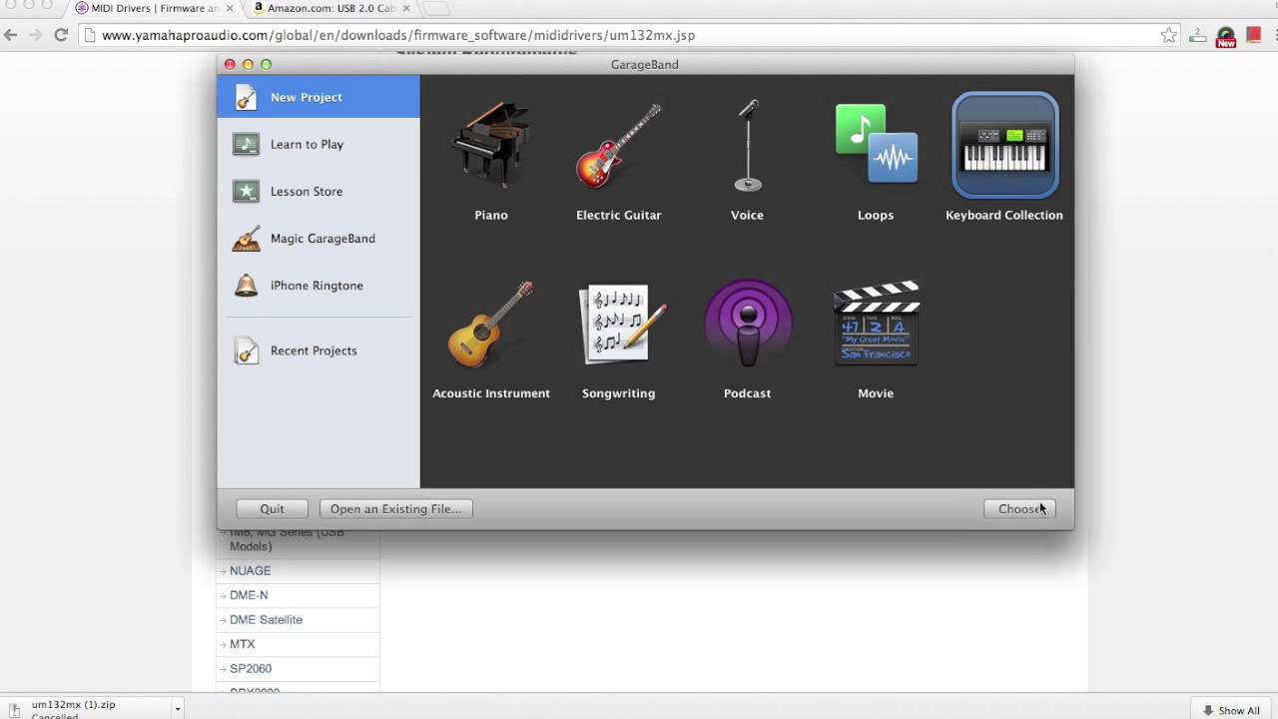Click the Magic GarageBand stage icon
The image size is (1278, 719).
tap(246, 239)
